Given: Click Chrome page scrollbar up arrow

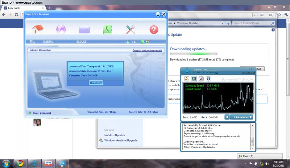Looking at the screenshot, I should (x=288, y=21).
